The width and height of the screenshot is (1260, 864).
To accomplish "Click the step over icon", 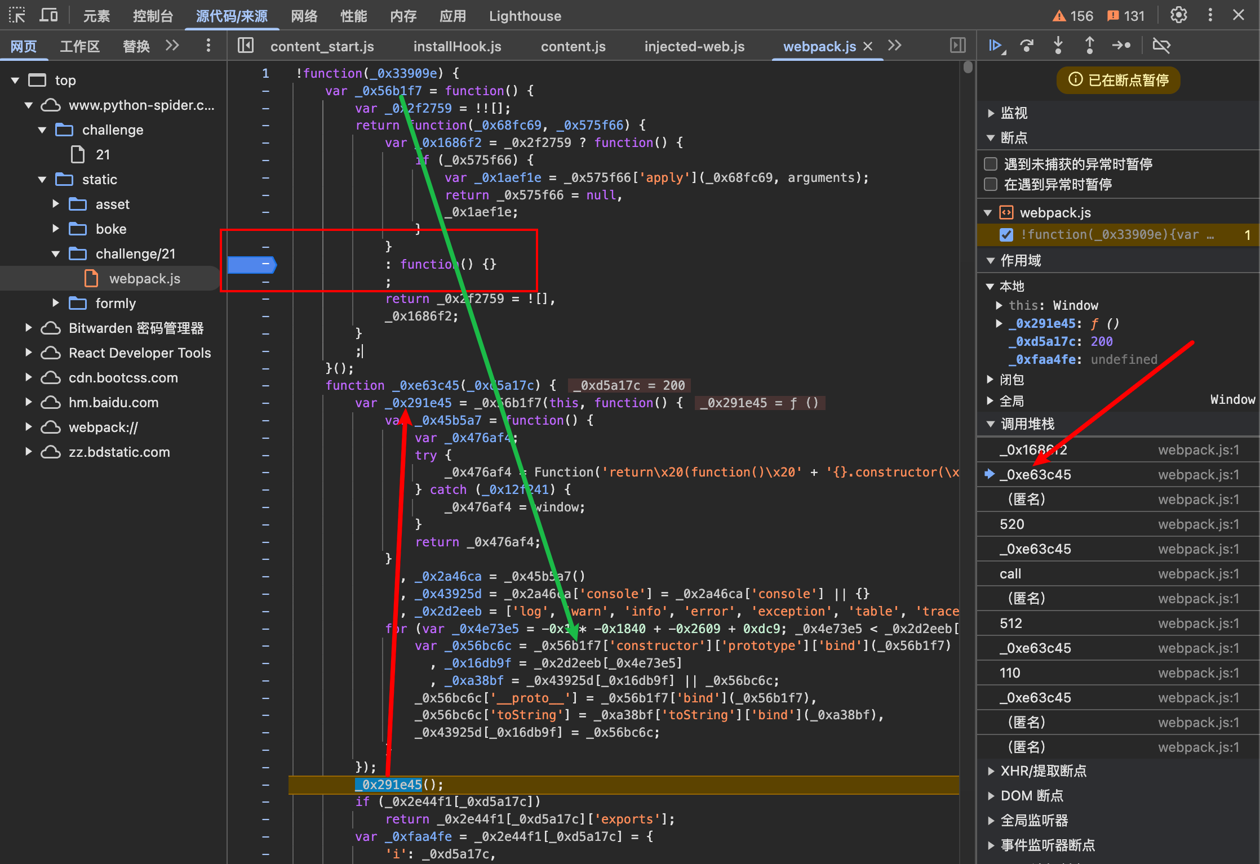I will tap(1027, 46).
